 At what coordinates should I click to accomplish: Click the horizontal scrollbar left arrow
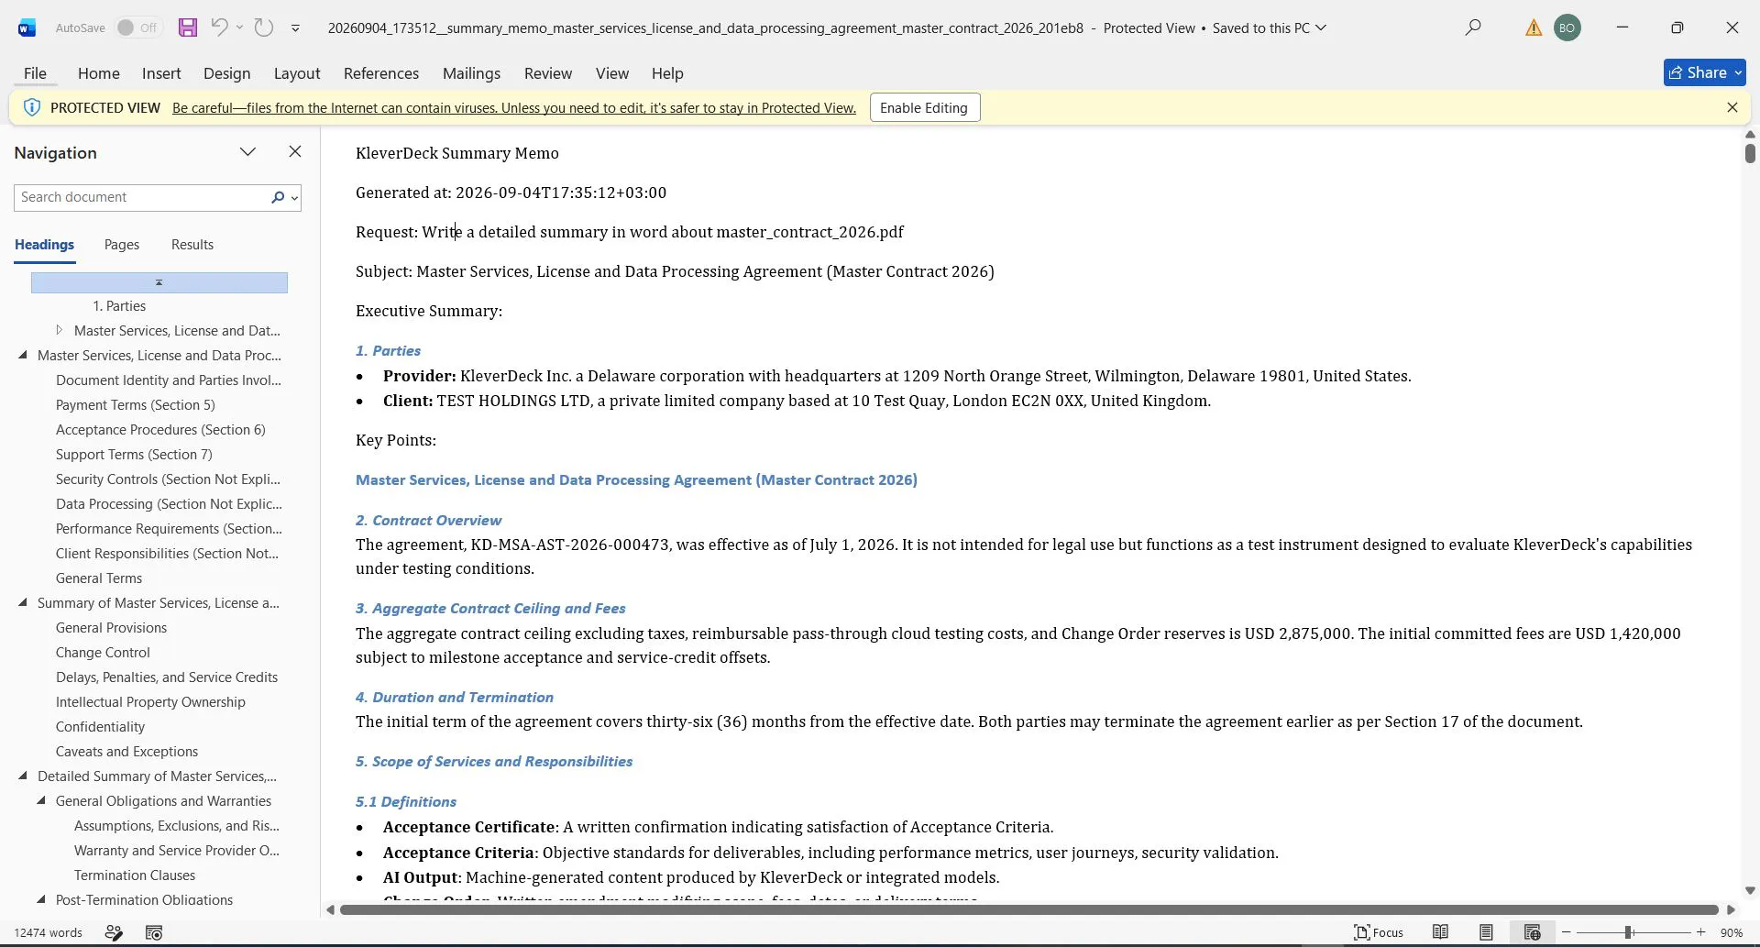(331, 909)
